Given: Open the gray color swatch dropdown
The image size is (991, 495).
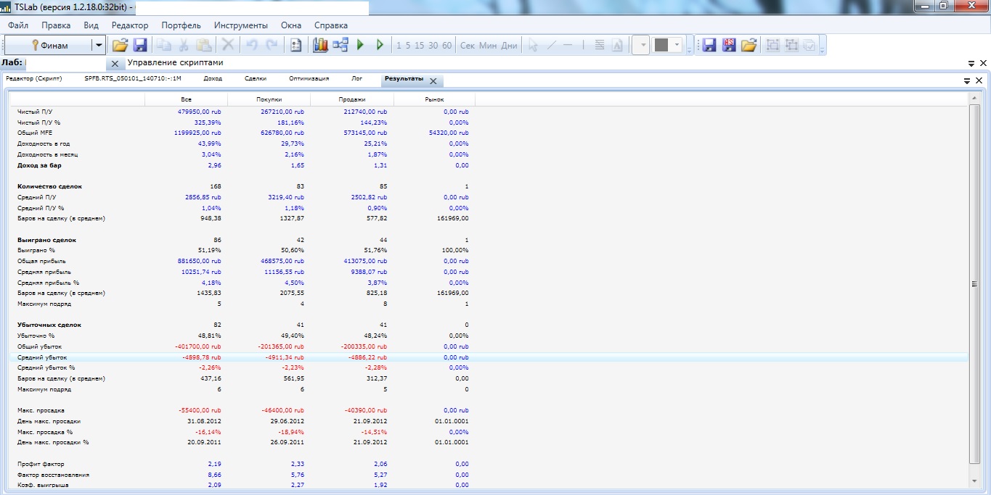Looking at the screenshot, I should pos(677,45).
